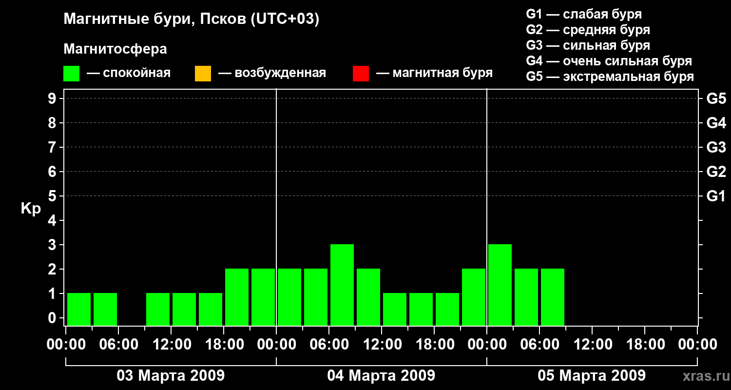Viewport: 731px width, 390px height.
Task: Click the right-axis "G5" storm level label
Action: click(x=716, y=98)
